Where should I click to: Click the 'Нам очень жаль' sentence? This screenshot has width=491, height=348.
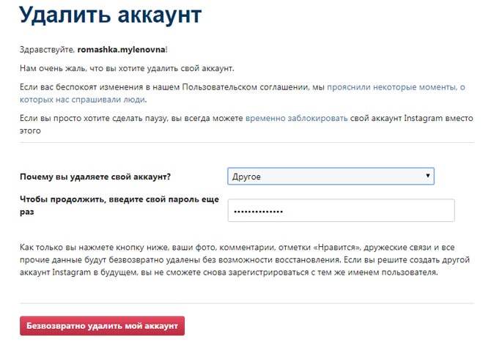(127, 68)
